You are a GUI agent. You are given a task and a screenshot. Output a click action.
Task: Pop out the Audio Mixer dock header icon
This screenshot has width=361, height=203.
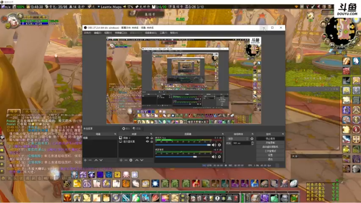coord(222,134)
